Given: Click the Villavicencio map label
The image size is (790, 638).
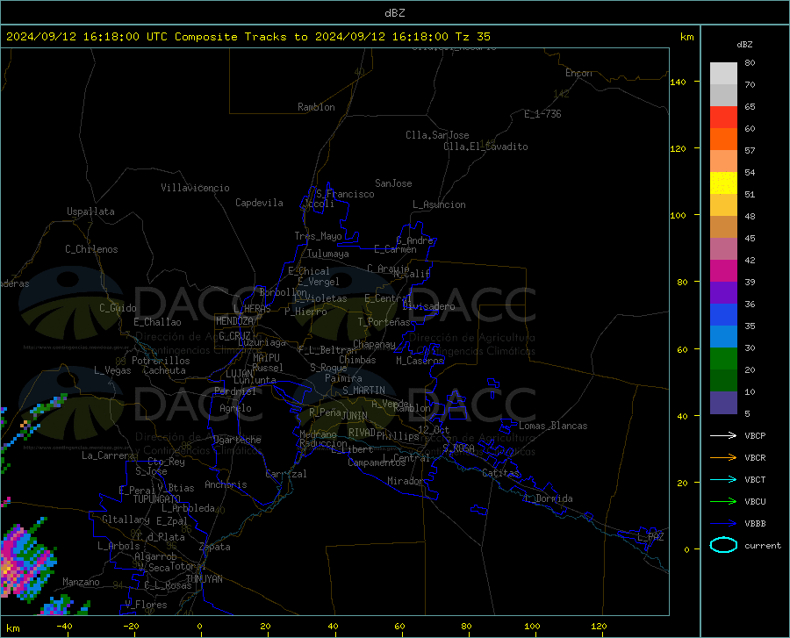Looking at the screenshot, I should point(195,188).
